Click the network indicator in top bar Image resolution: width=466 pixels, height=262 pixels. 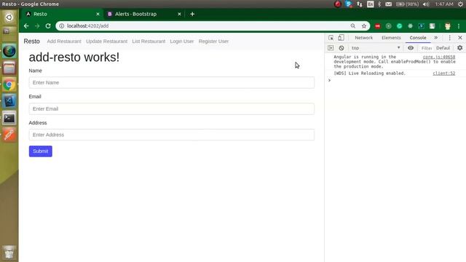coord(360,4)
